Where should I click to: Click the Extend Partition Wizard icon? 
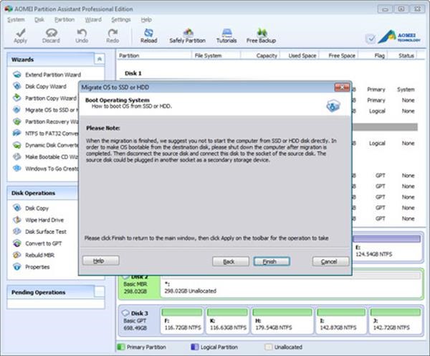[x=17, y=75]
